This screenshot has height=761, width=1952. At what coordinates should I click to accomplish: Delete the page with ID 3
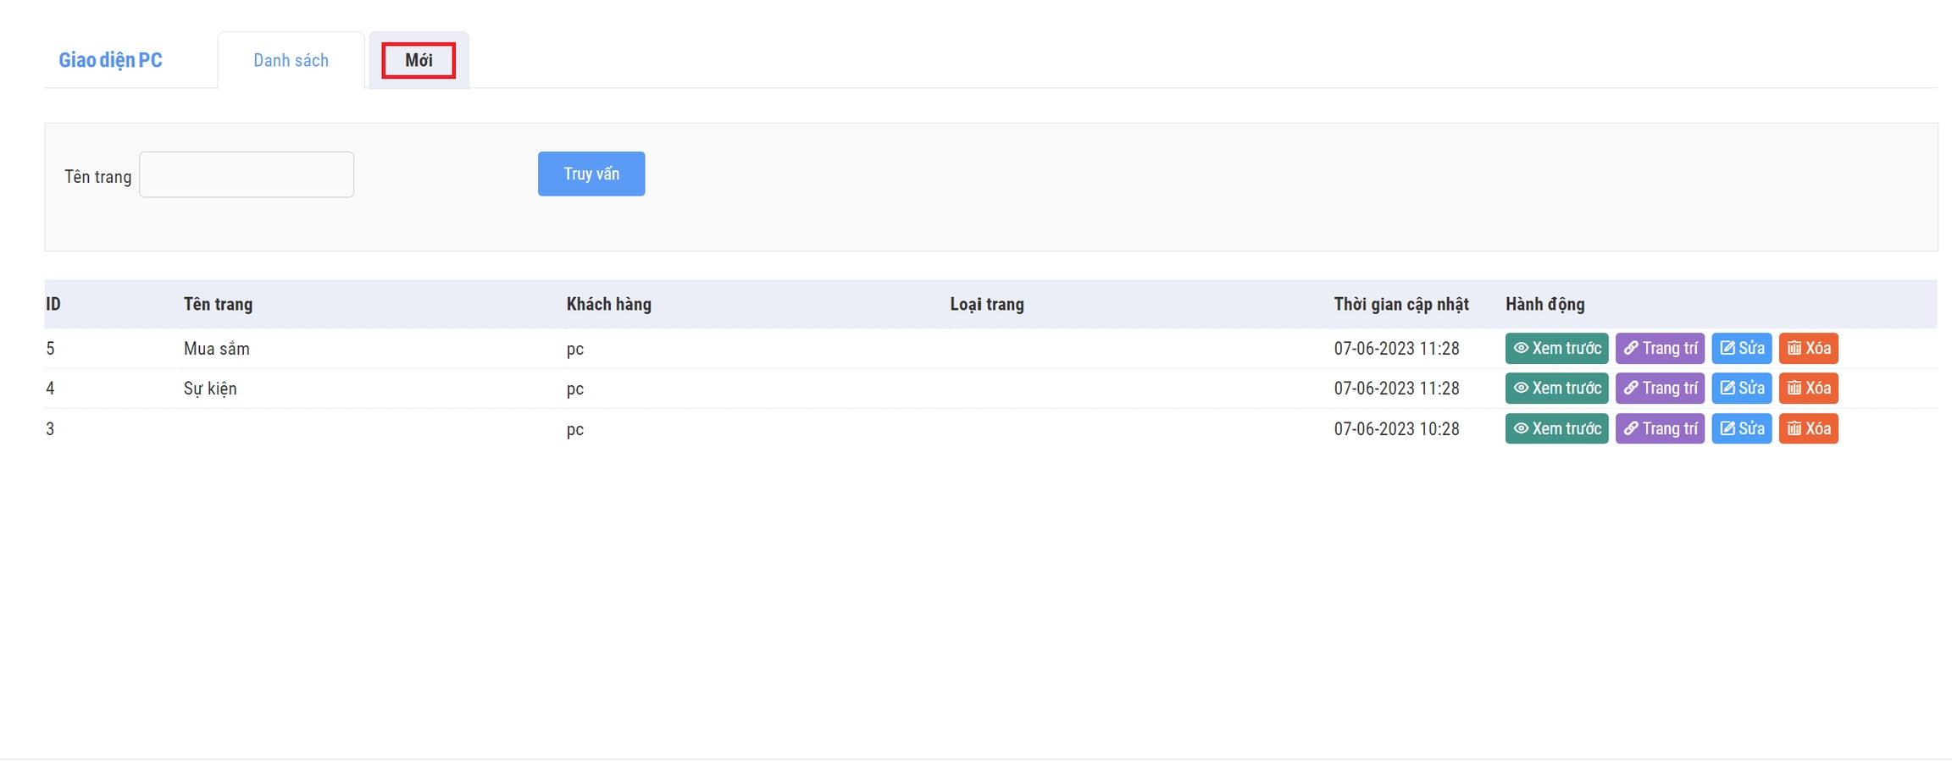coord(1808,428)
